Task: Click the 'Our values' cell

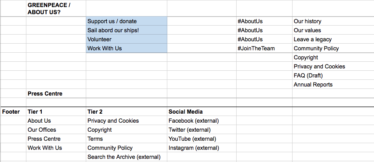Action: click(x=333, y=30)
